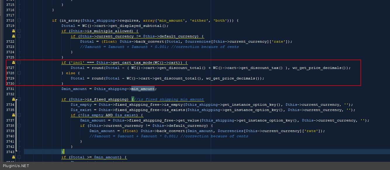Click the PluginUs.NET watermark label
This screenshot has width=390, height=170.
(x=16, y=166)
